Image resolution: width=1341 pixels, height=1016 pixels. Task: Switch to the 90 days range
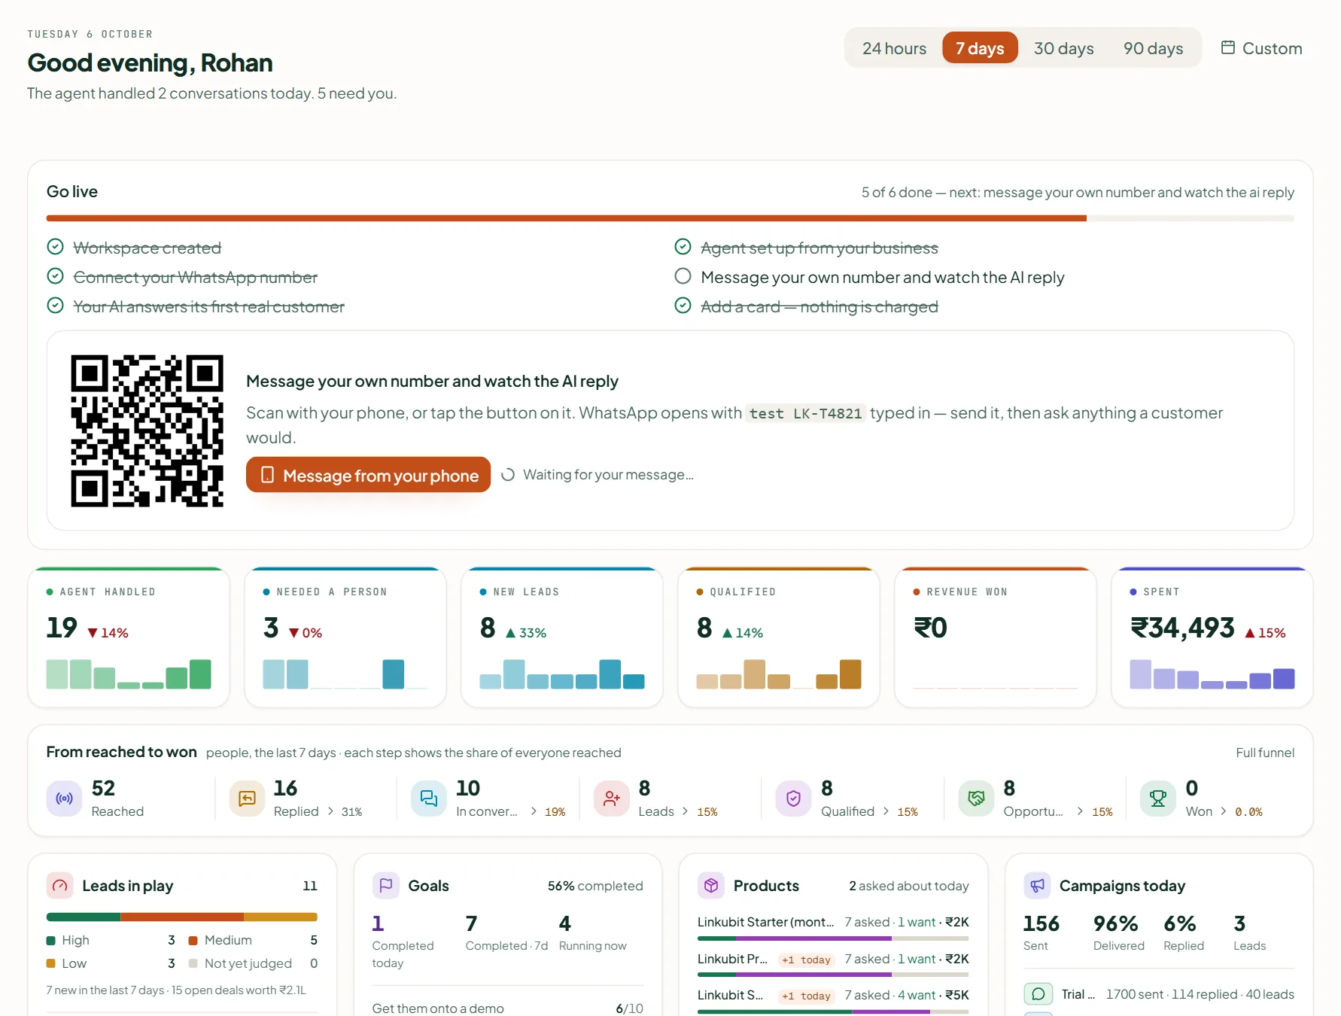pyautogui.click(x=1153, y=48)
